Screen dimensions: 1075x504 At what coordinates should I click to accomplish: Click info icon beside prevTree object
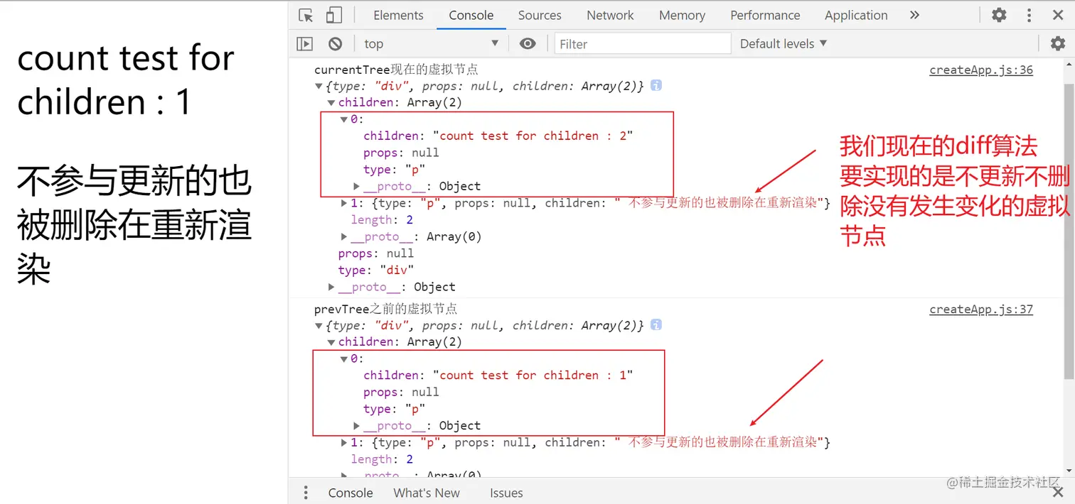(656, 324)
